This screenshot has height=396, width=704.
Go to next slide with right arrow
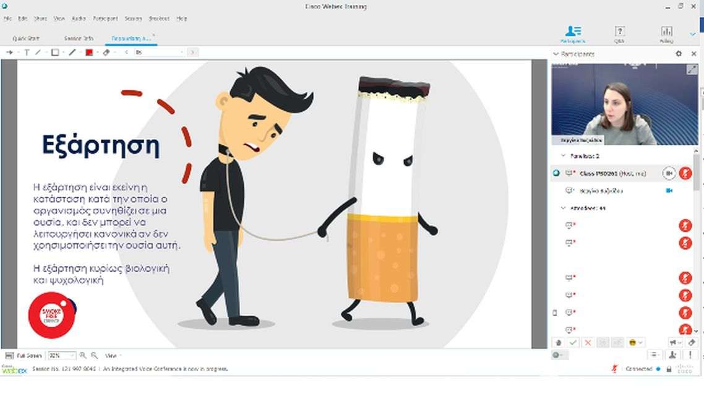pyautogui.click(x=192, y=53)
